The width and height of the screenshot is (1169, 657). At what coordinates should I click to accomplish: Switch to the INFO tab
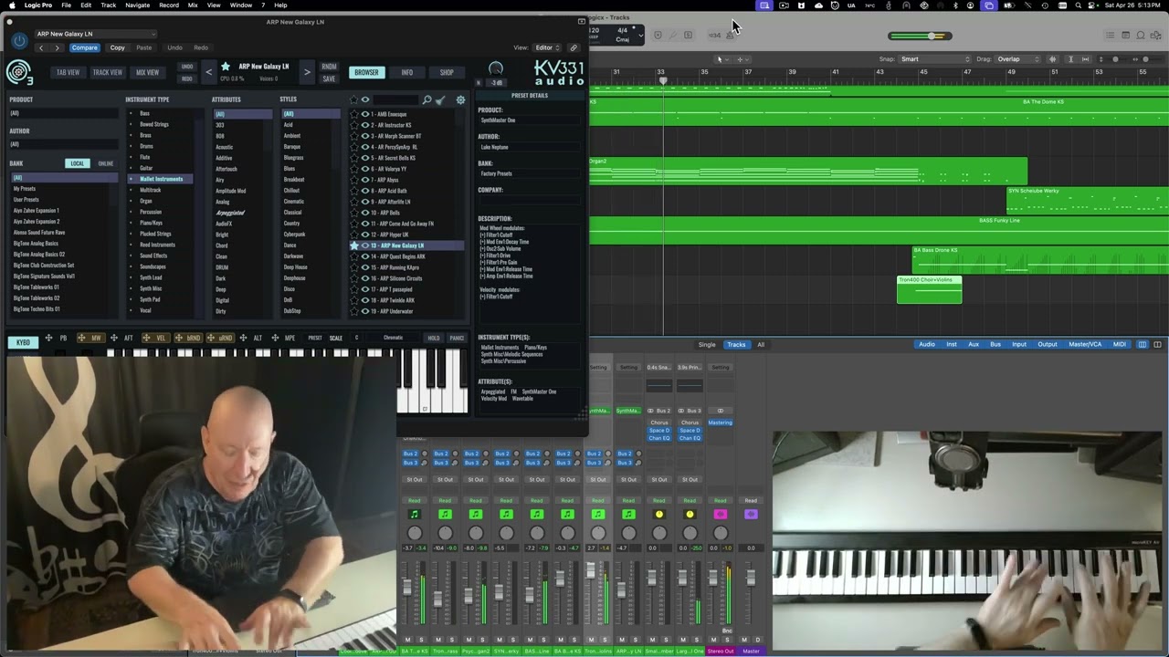(407, 72)
